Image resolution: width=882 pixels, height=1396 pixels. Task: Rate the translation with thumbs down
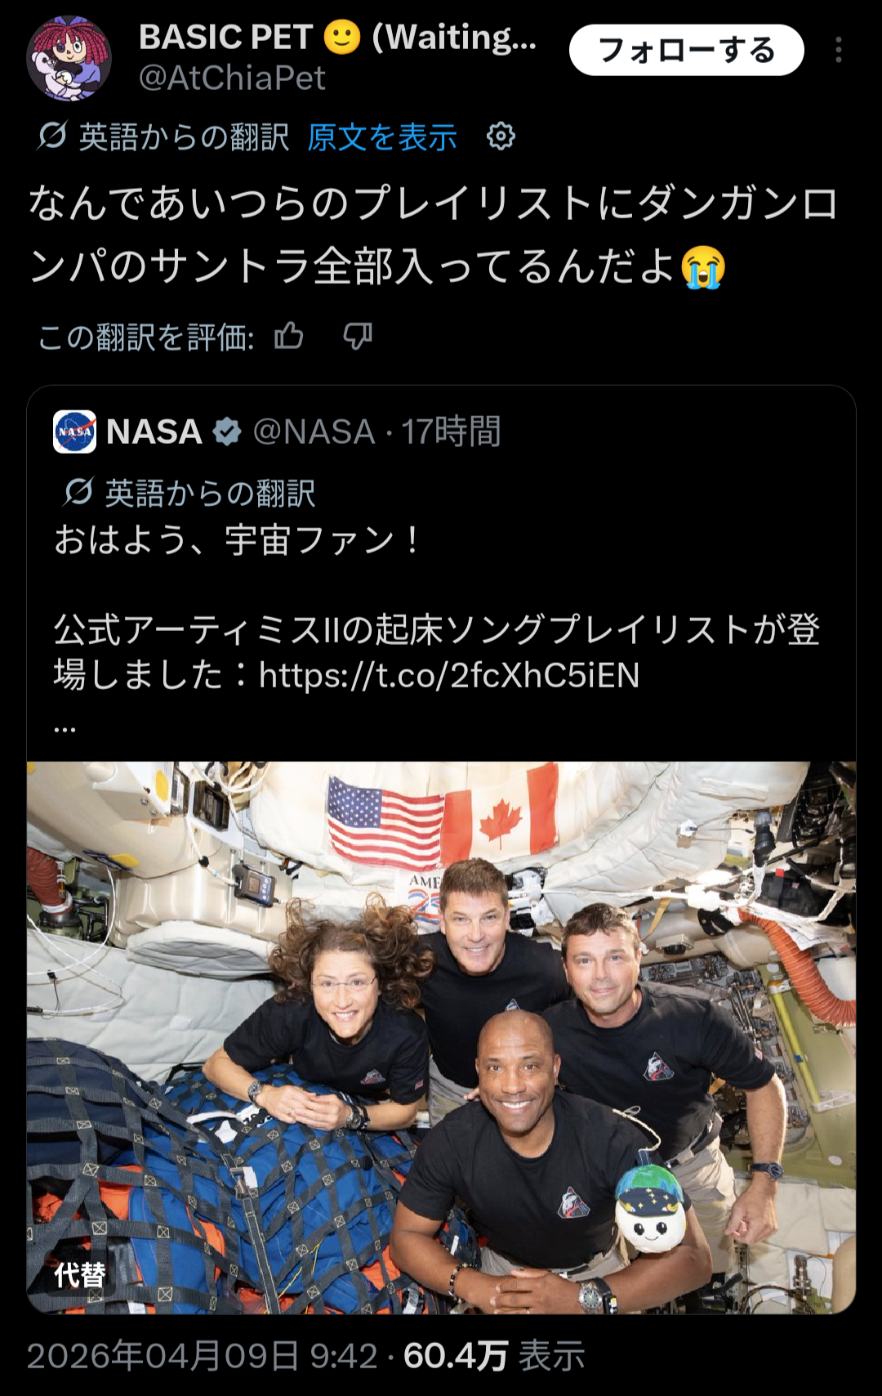coord(358,336)
